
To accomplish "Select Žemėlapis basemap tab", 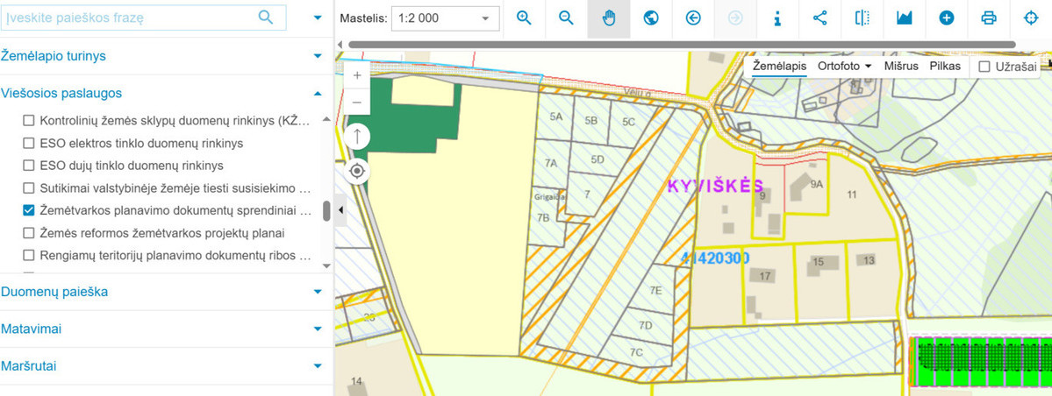I will point(779,66).
